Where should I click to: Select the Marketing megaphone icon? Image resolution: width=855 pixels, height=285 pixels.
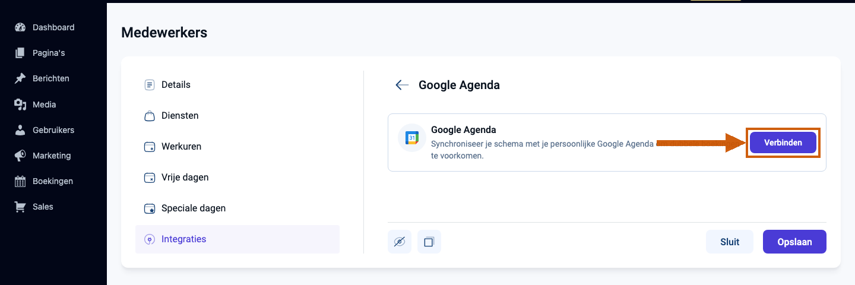[x=21, y=156]
